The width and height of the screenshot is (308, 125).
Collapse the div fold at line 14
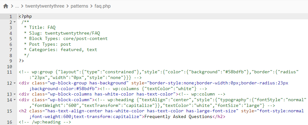(x=15, y=100)
